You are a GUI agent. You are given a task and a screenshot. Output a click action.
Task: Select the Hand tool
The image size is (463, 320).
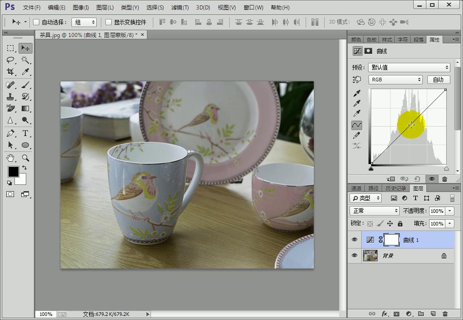[x=10, y=158]
